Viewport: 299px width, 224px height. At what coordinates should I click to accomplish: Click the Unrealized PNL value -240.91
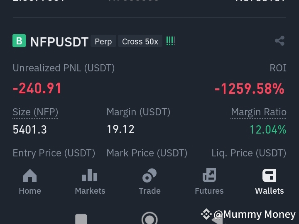(x=37, y=88)
